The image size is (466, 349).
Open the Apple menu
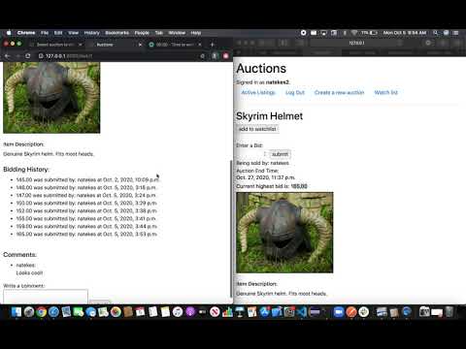tap(9, 33)
